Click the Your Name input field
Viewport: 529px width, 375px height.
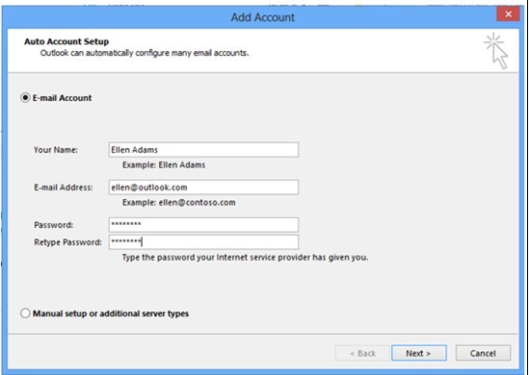click(203, 150)
